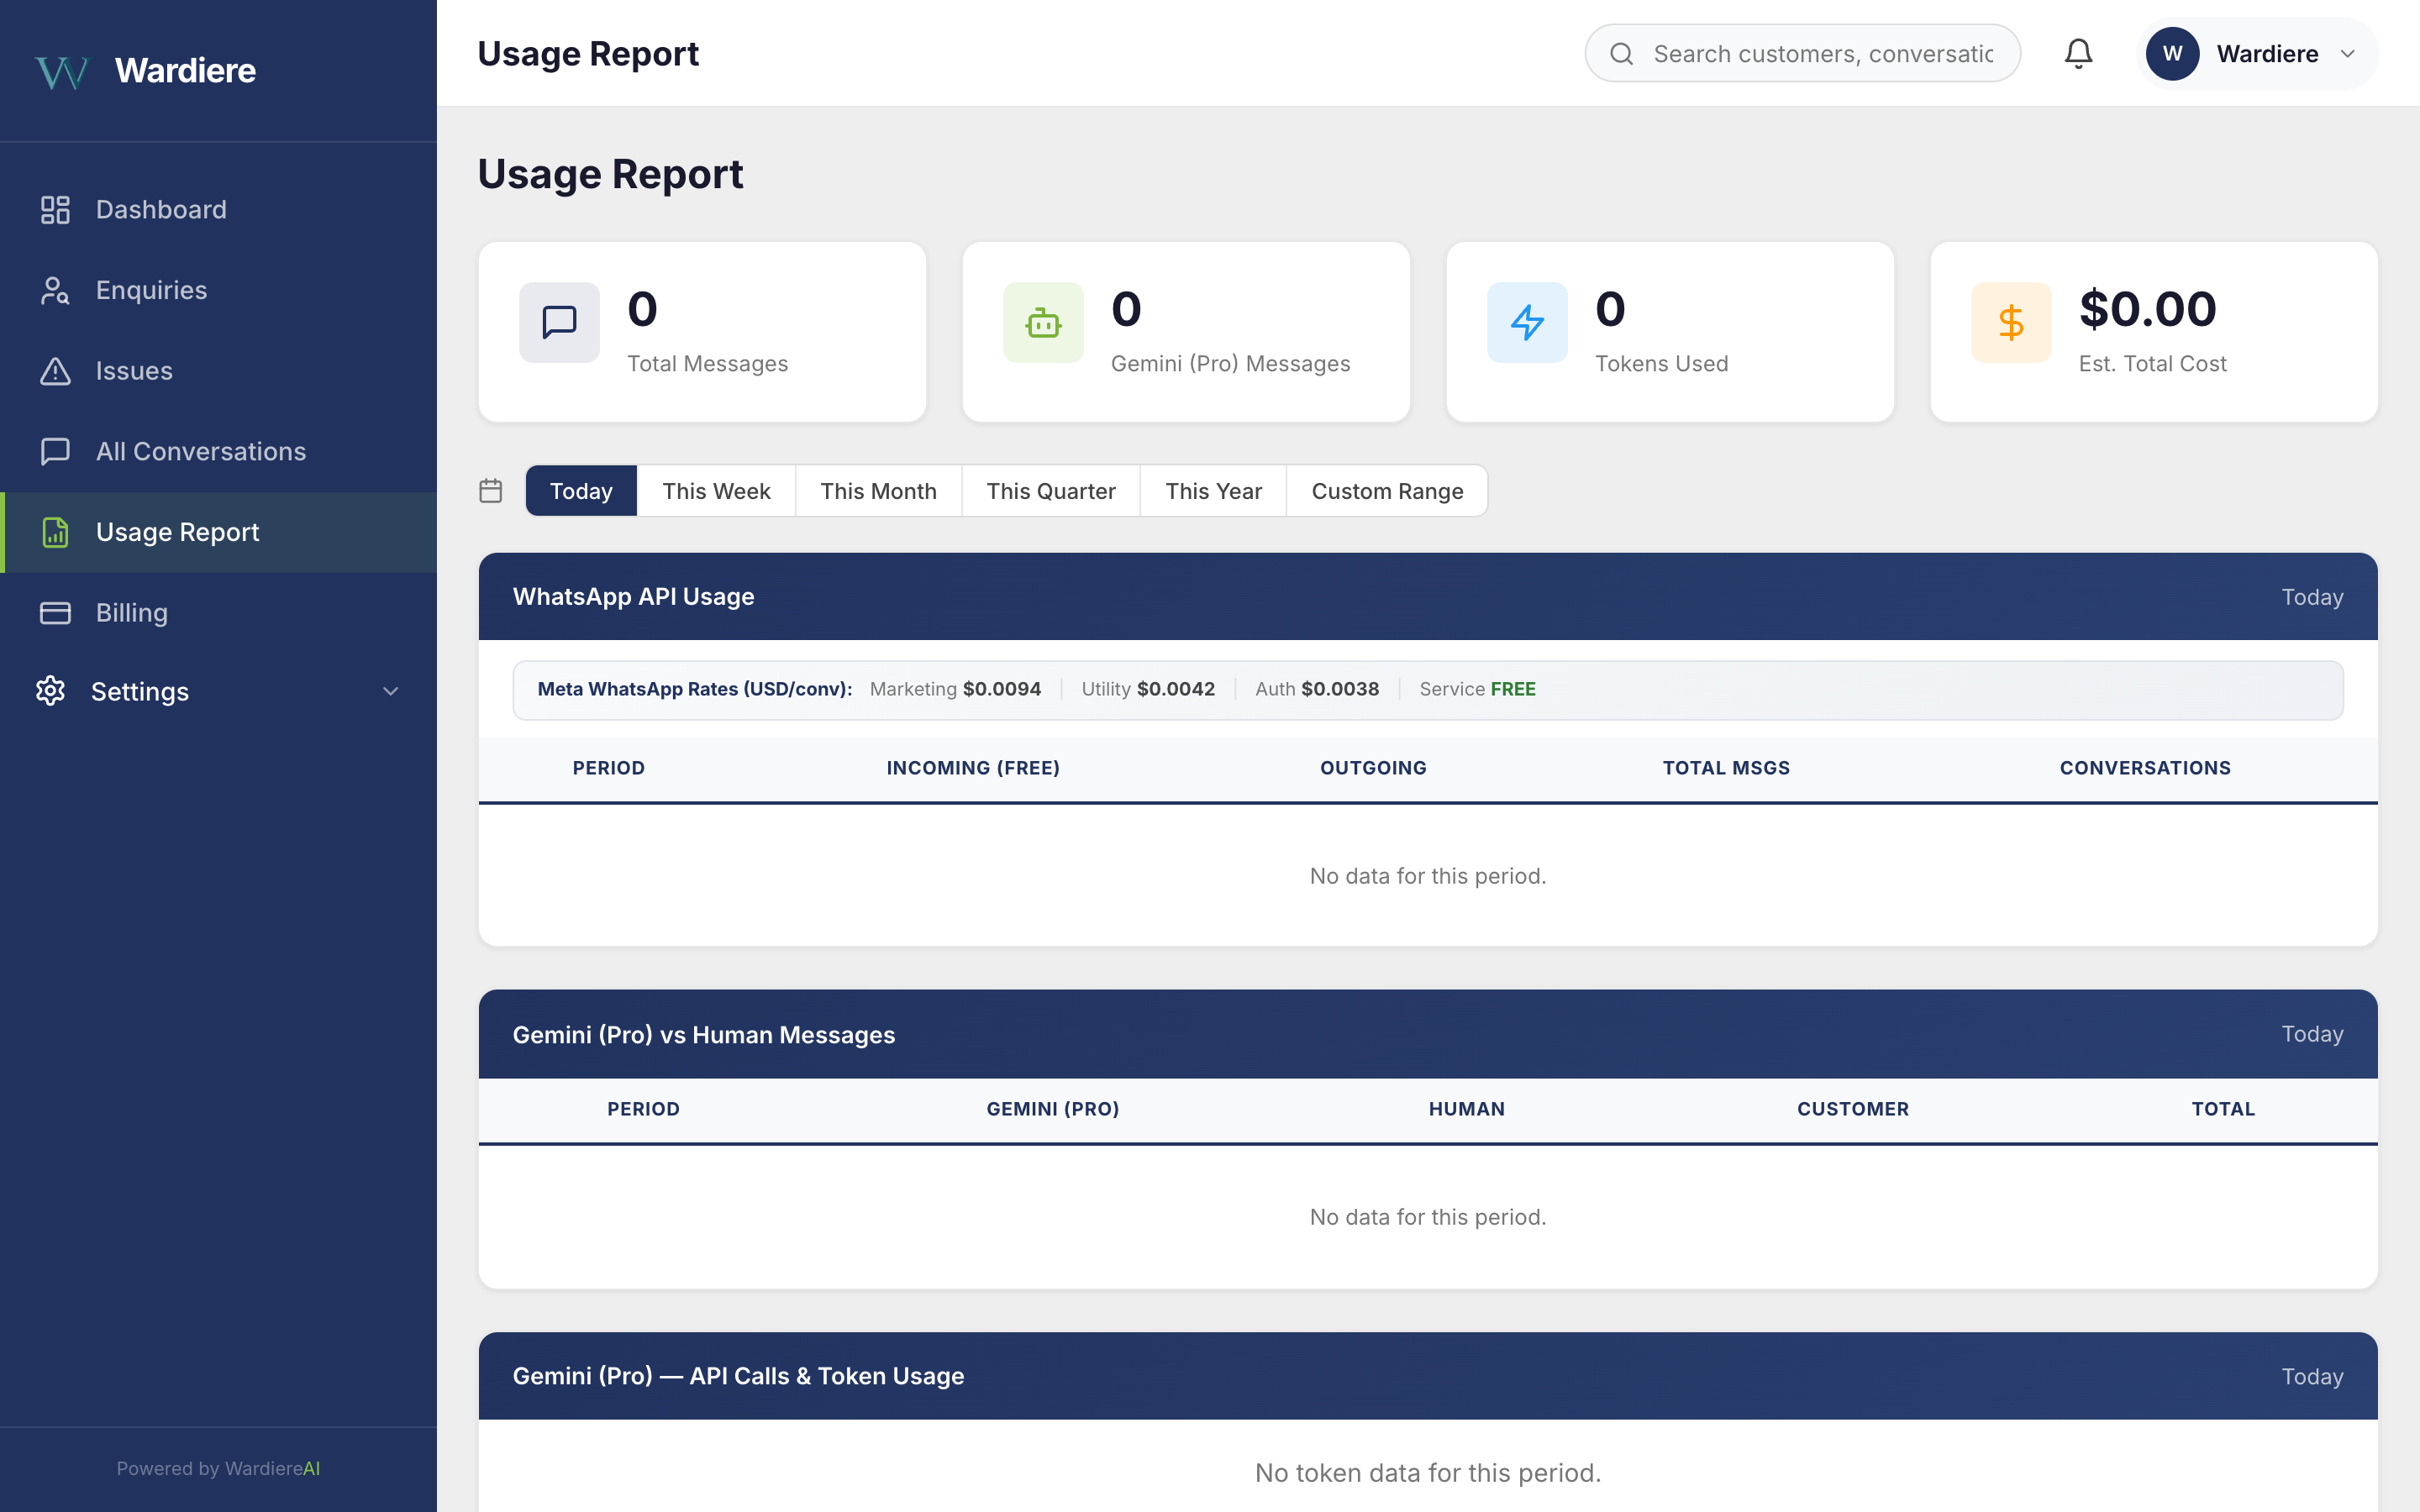
Task: Click the WhatsApp API Usage panel title
Action: point(633,597)
